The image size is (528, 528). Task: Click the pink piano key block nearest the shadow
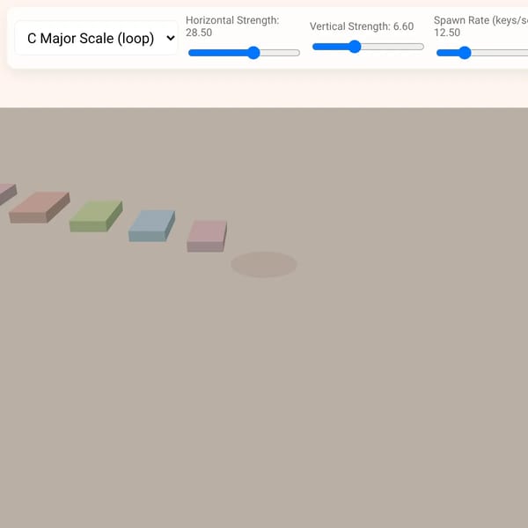coord(207,236)
